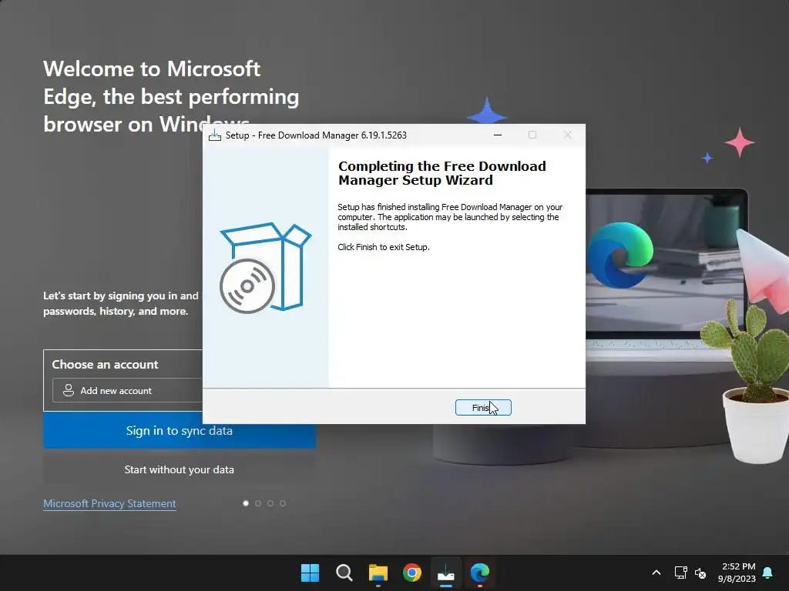Show hidden system tray icons

coord(656,573)
